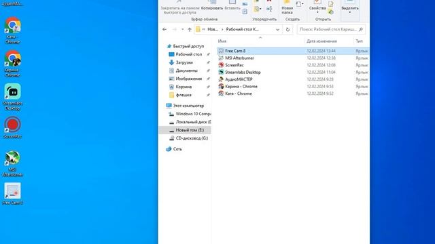The height and width of the screenshot is (244, 435).
Task: Open Катя - Chrome shortcut on the desktop
Action: pyautogui.click(x=12, y=30)
